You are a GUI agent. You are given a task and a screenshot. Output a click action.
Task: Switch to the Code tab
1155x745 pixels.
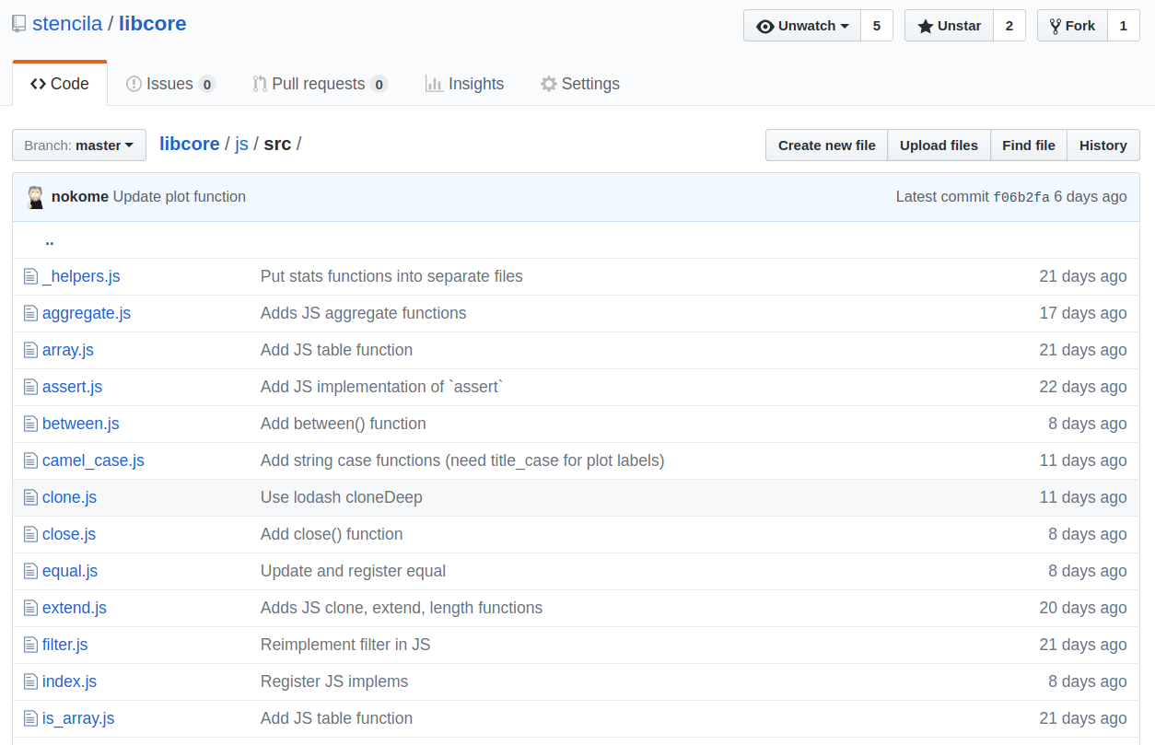coord(60,84)
